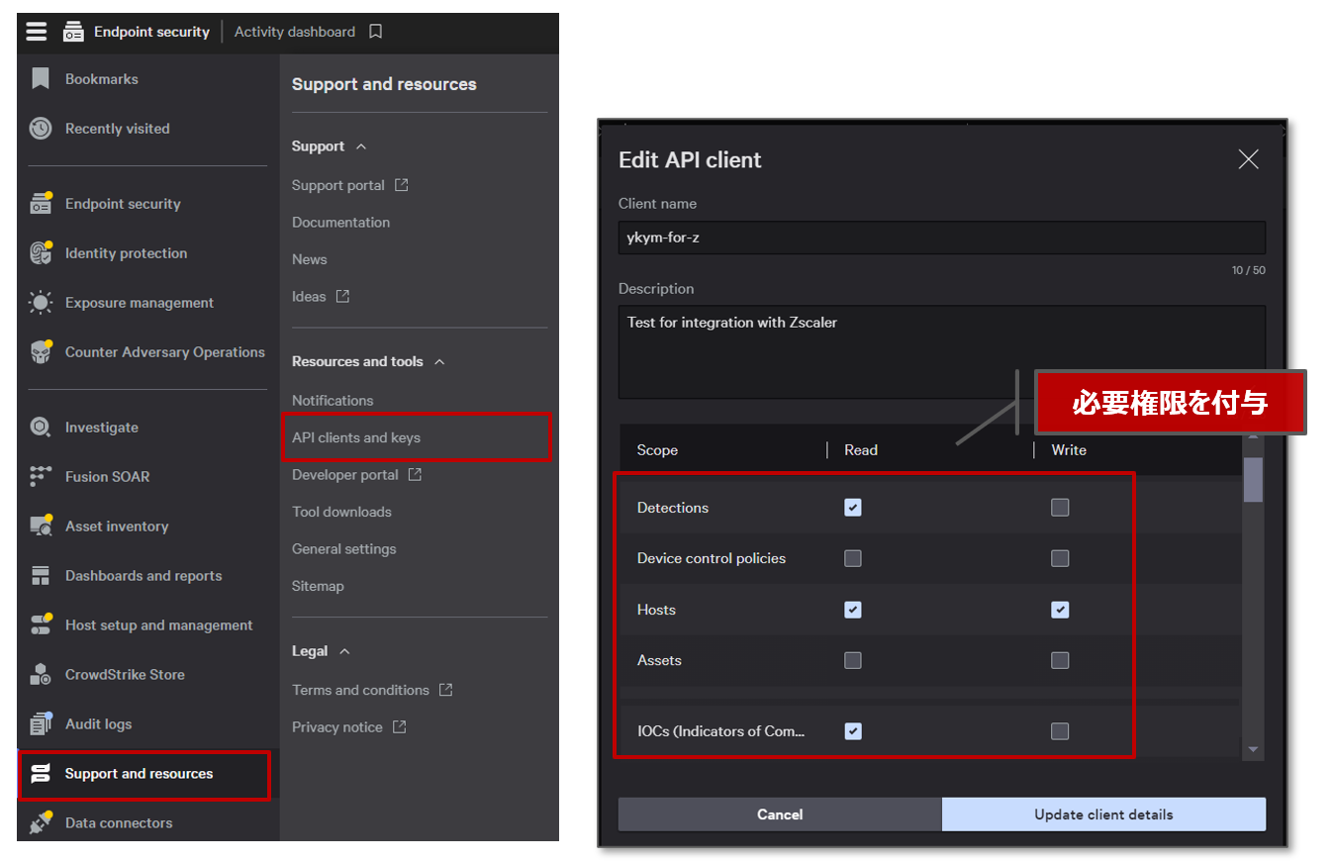
Task: Click the Scope column header
Action: coord(657,450)
